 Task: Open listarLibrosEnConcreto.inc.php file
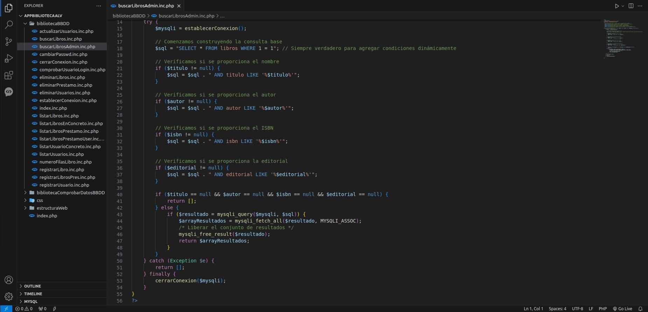coord(62,123)
